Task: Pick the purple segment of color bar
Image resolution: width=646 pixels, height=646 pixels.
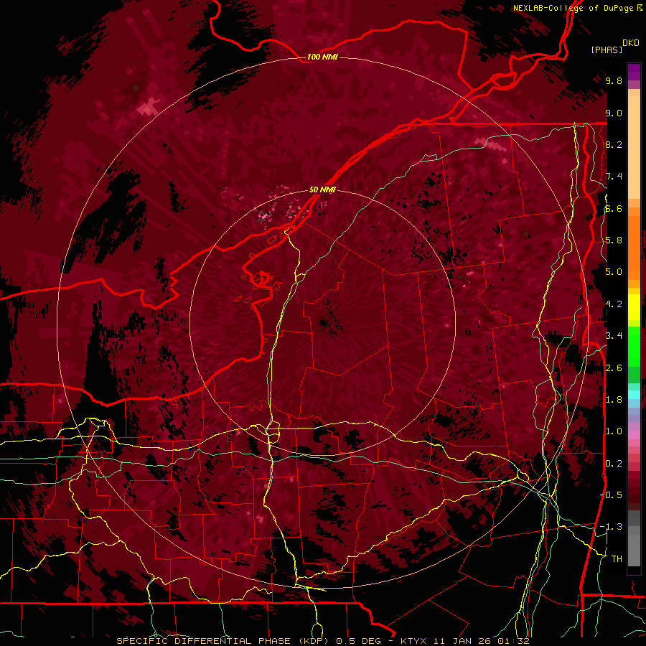Action: point(634,72)
